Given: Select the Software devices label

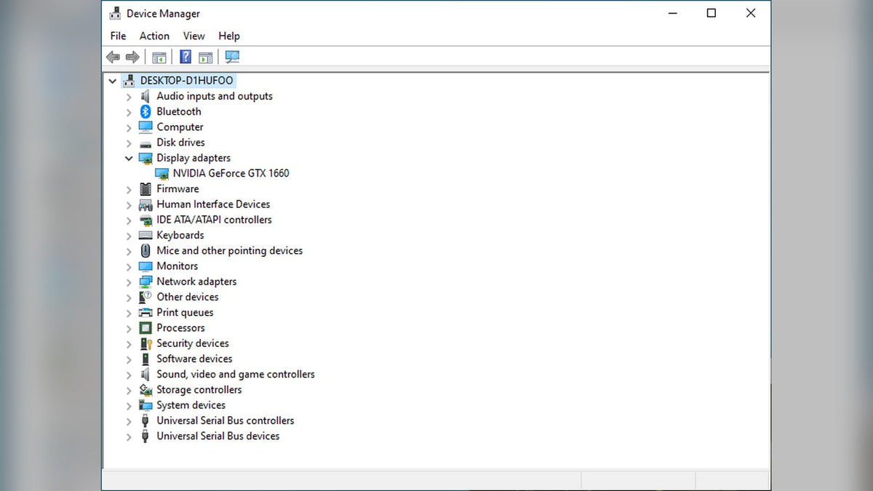Looking at the screenshot, I should tap(194, 359).
